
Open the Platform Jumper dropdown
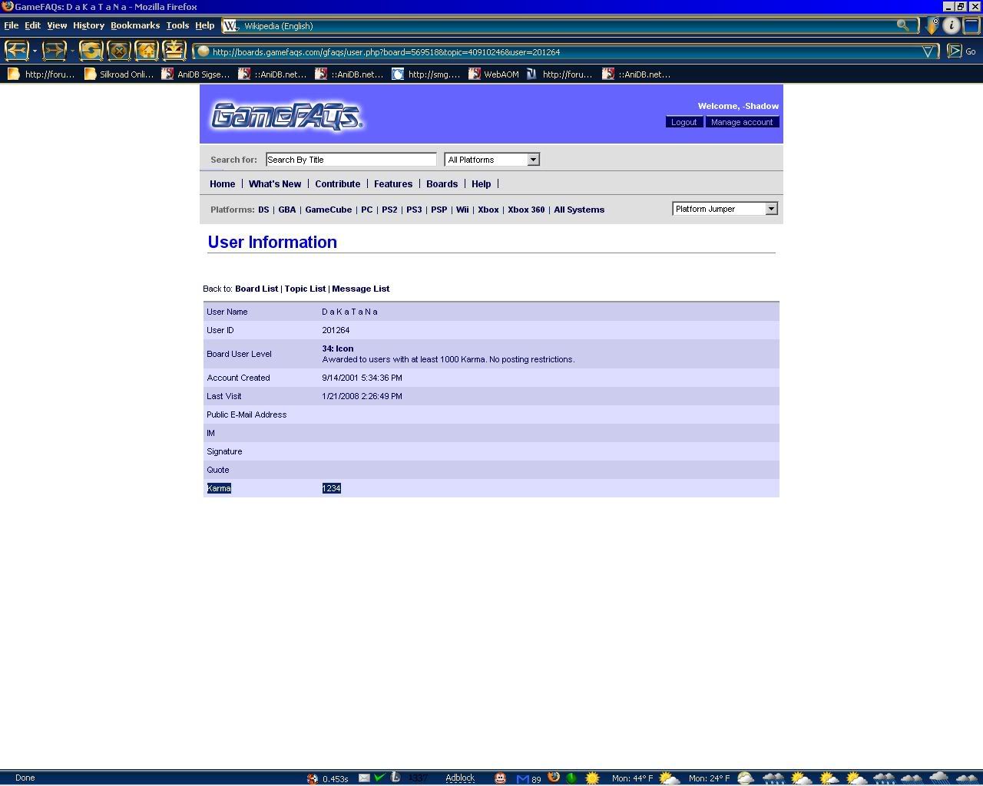click(725, 209)
